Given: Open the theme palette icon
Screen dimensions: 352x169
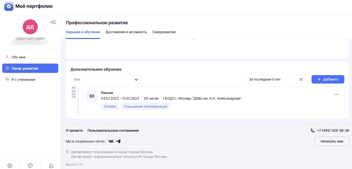Looking at the screenshot, I should tap(30, 165).
